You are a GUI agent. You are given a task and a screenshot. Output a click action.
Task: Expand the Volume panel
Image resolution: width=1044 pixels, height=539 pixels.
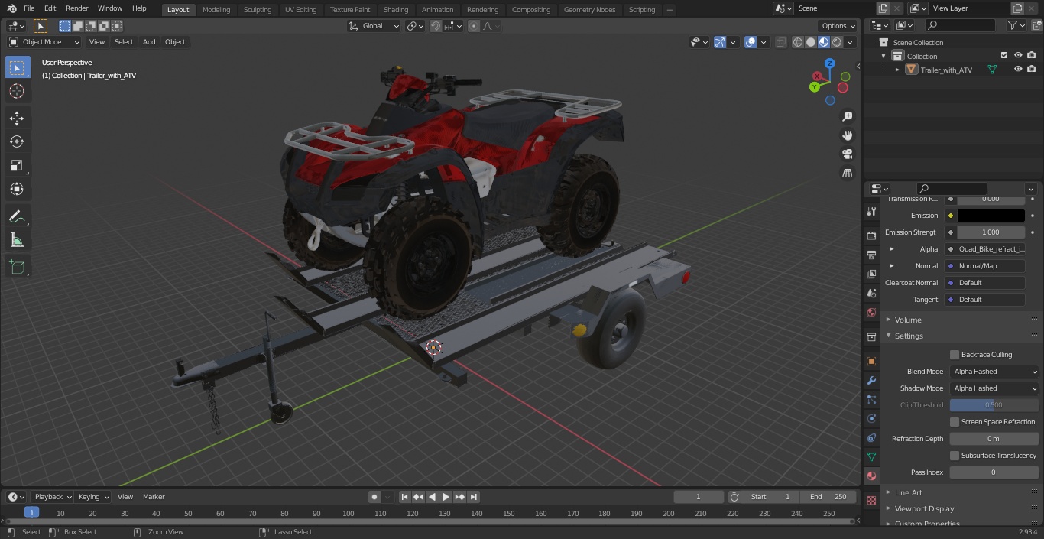[x=908, y=320]
